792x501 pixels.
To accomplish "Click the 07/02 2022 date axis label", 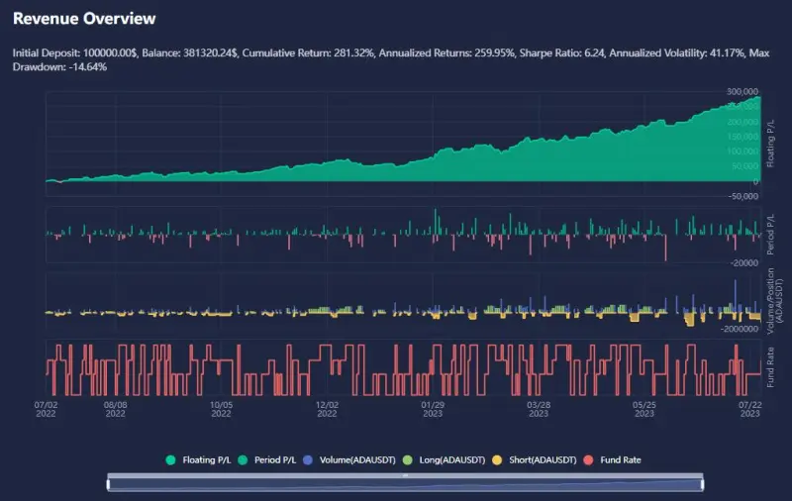I will tap(46, 410).
